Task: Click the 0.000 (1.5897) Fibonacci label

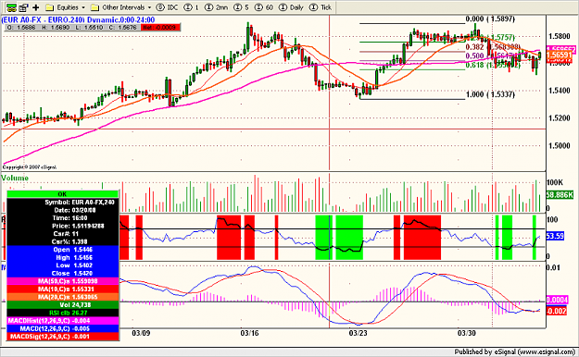Action: 490,18
